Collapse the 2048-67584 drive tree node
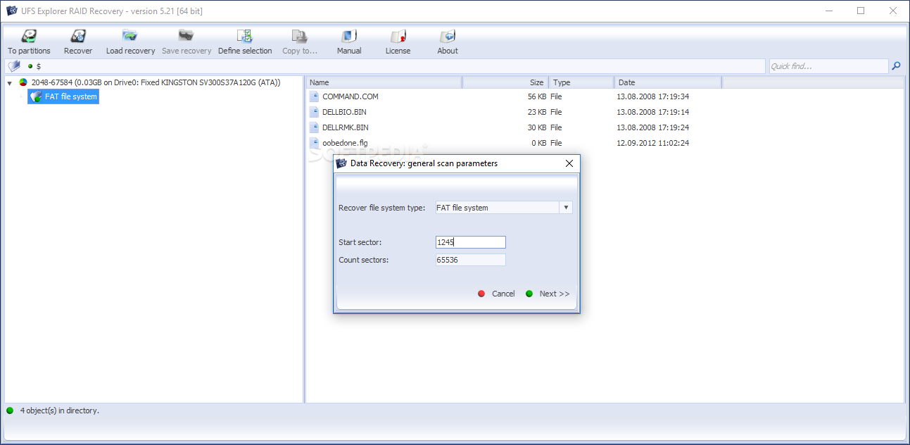Screen dimensions: 910x445 coord(10,83)
